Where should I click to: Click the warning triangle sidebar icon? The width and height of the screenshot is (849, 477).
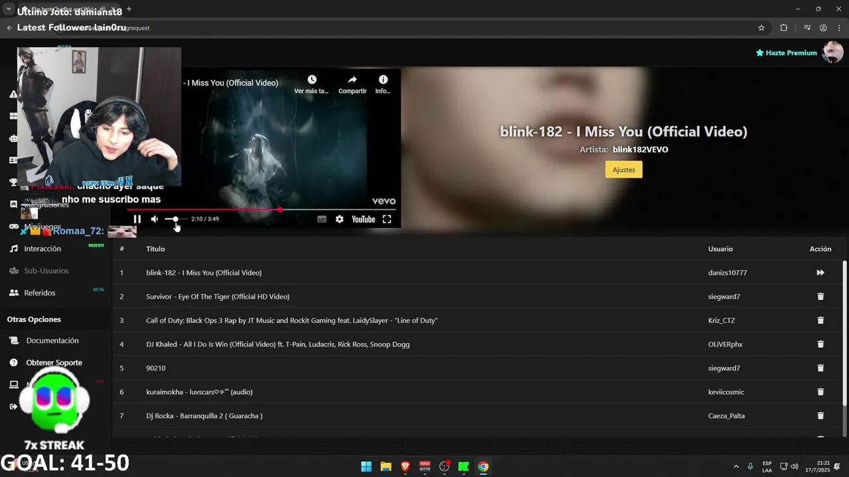coord(13,94)
